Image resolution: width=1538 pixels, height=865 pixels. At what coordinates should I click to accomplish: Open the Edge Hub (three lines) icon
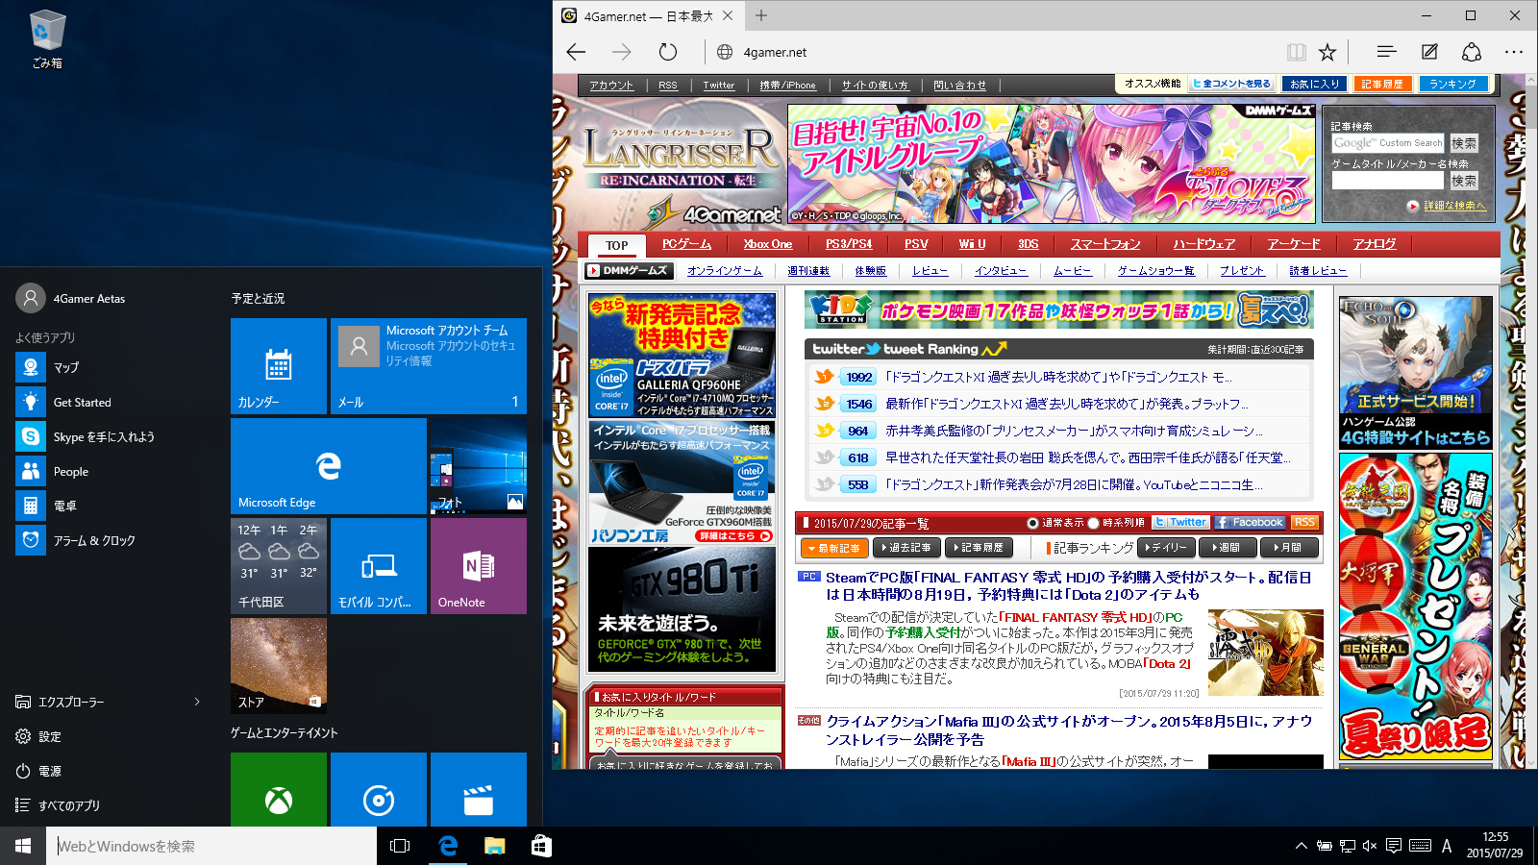(x=1386, y=52)
